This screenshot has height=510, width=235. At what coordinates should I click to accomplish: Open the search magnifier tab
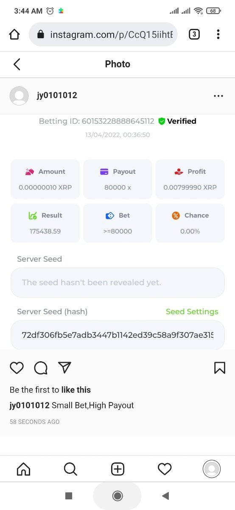tap(70, 469)
